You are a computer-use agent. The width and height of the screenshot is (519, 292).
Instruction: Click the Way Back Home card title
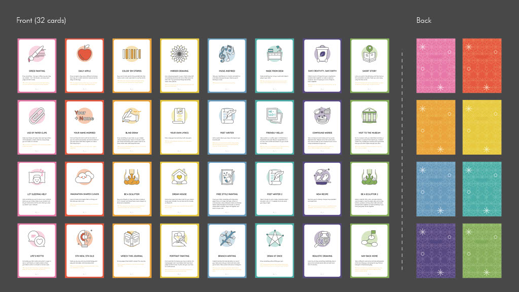[x=369, y=256]
